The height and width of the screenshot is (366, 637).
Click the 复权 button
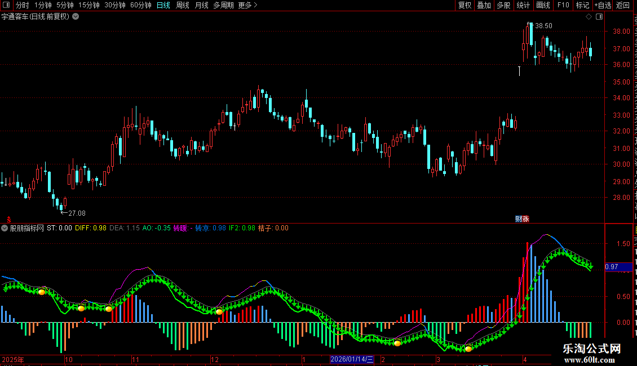pyautogui.click(x=465, y=5)
